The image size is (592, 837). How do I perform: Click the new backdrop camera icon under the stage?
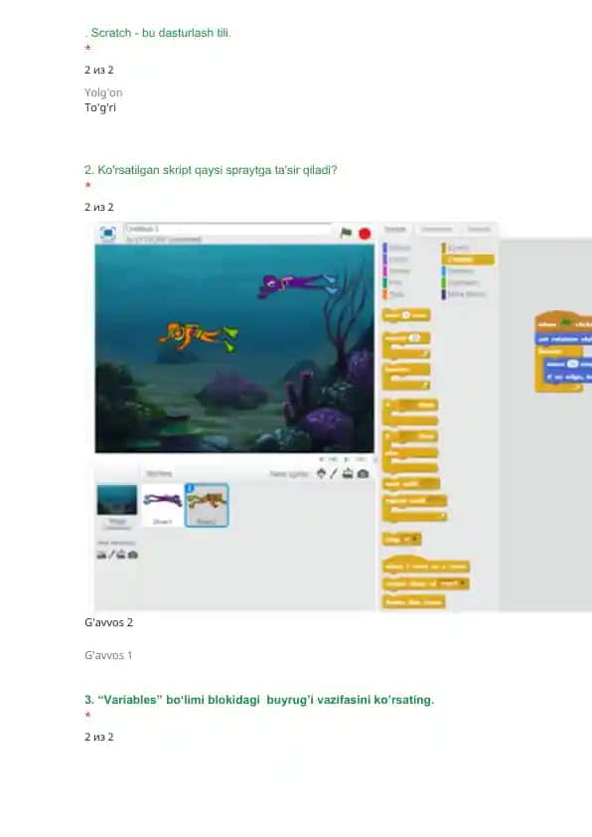point(133,555)
